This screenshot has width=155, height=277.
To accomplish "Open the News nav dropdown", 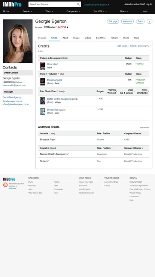I will tap(124, 11).
